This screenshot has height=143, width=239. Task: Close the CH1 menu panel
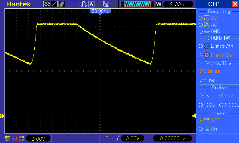point(235,4)
